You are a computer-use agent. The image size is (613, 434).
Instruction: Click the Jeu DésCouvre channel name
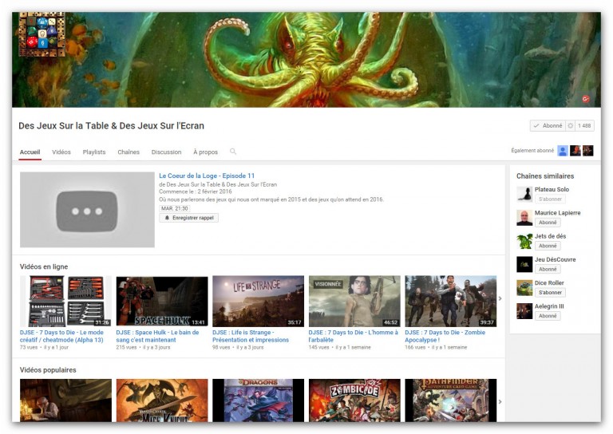556,259
